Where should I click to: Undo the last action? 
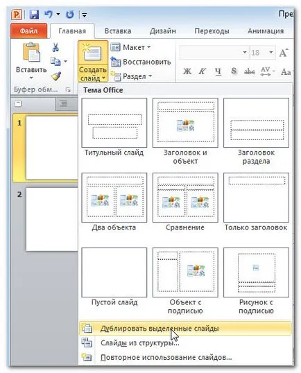tap(49, 15)
